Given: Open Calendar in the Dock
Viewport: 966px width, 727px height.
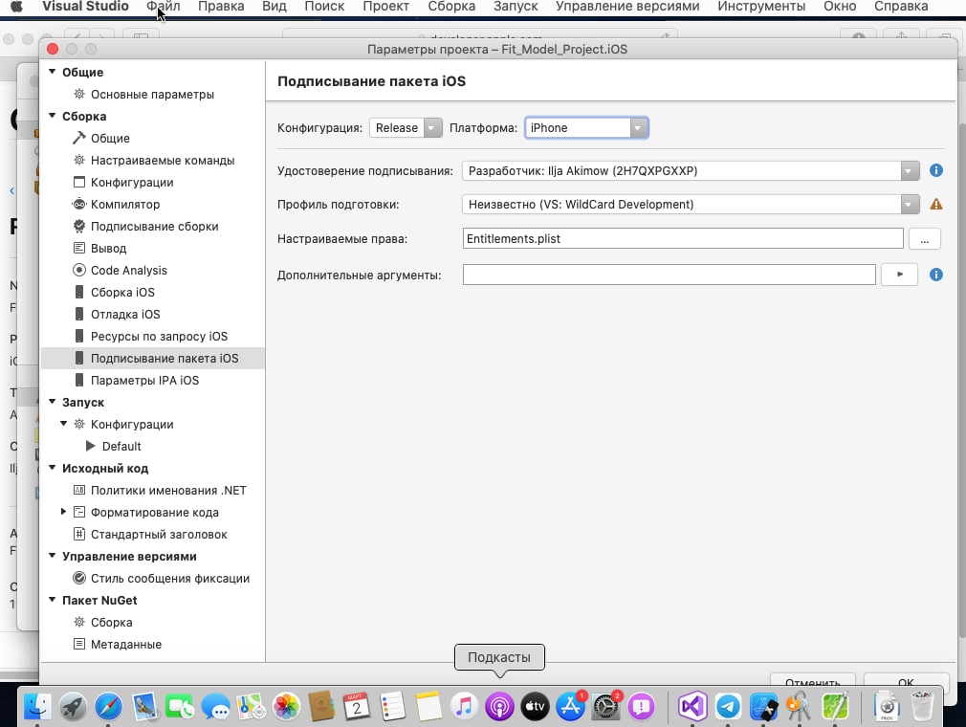Looking at the screenshot, I should coord(357,706).
